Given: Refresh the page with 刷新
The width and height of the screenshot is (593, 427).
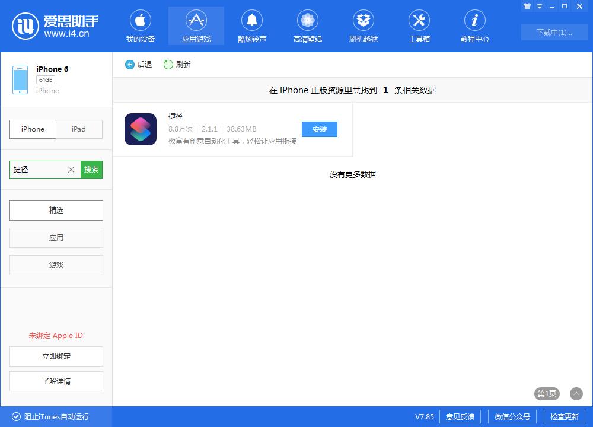Looking at the screenshot, I should coord(177,65).
